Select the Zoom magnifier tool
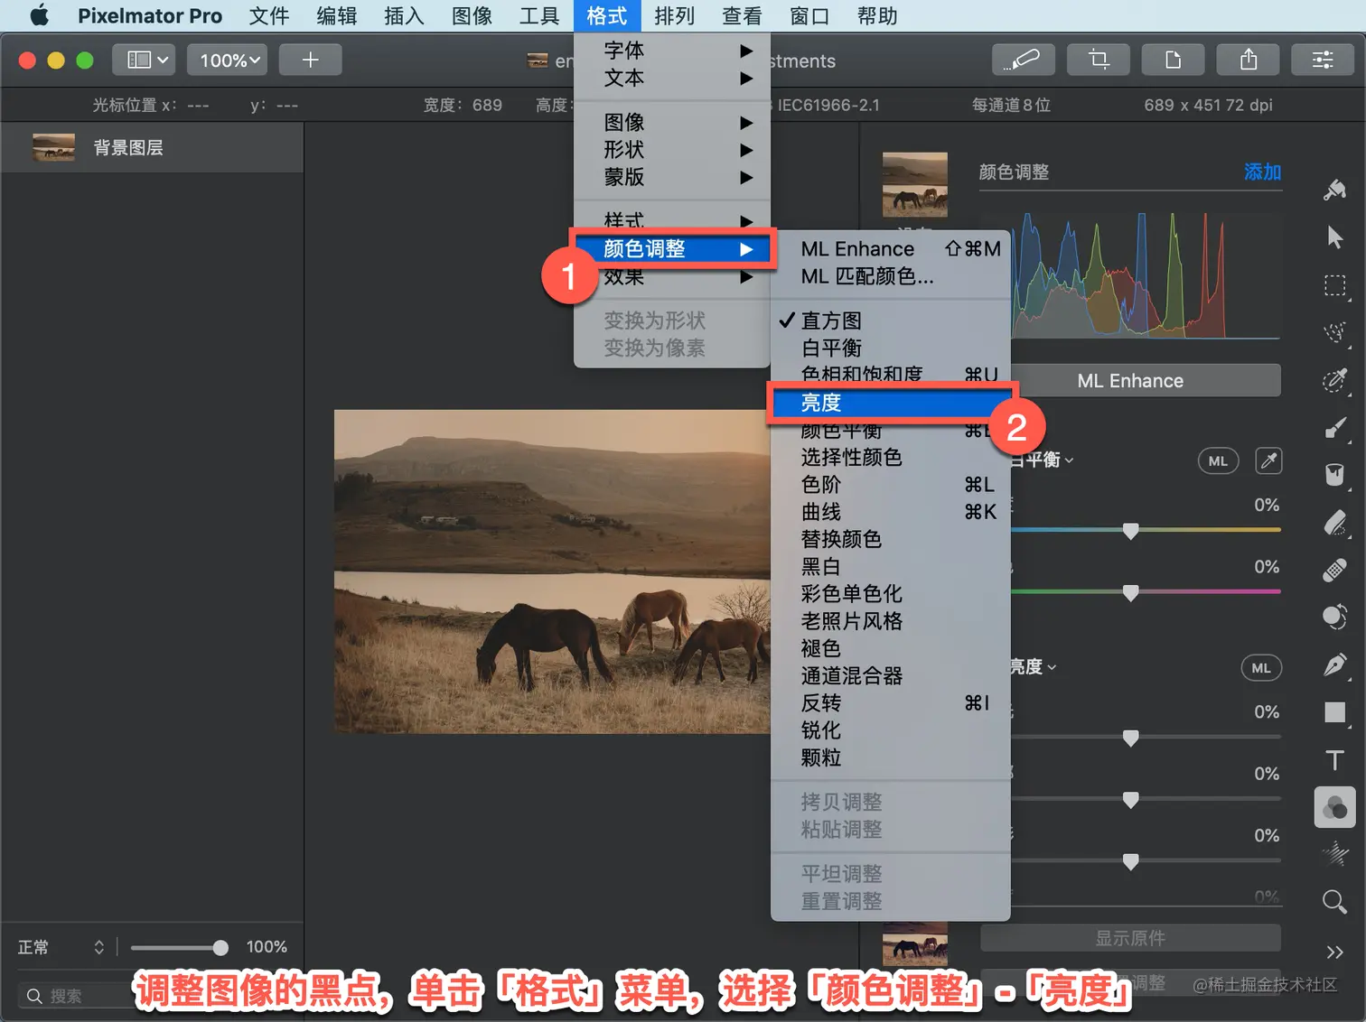Image resolution: width=1366 pixels, height=1022 pixels. (1334, 901)
